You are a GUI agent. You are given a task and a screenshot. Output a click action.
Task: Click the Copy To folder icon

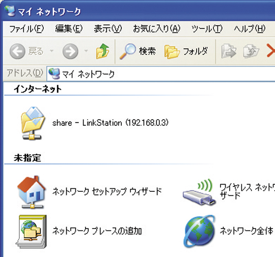[x=251, y=51]
